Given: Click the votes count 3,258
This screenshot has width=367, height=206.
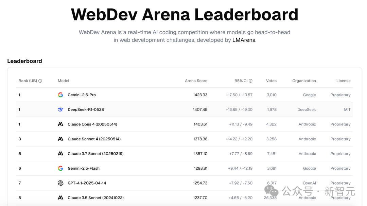Looking at the screenshot, I should pos(271,139).
